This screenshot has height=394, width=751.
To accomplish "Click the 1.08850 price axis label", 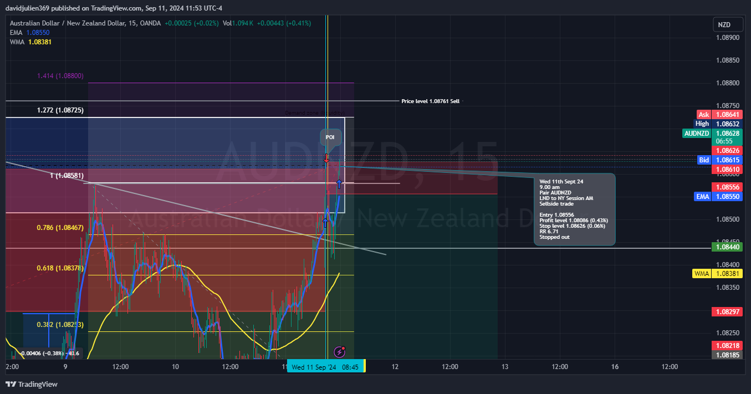I will 727,60.
